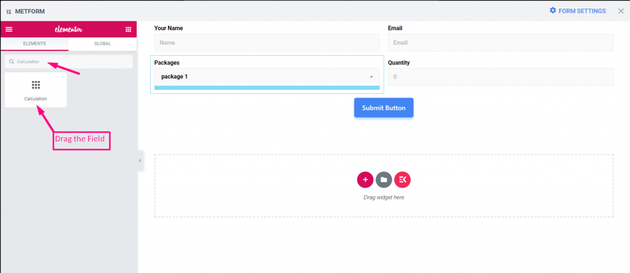Viewport: 630px width, 273px height.
Task: Close the MetForm editor window
Action: coord(621,11)
